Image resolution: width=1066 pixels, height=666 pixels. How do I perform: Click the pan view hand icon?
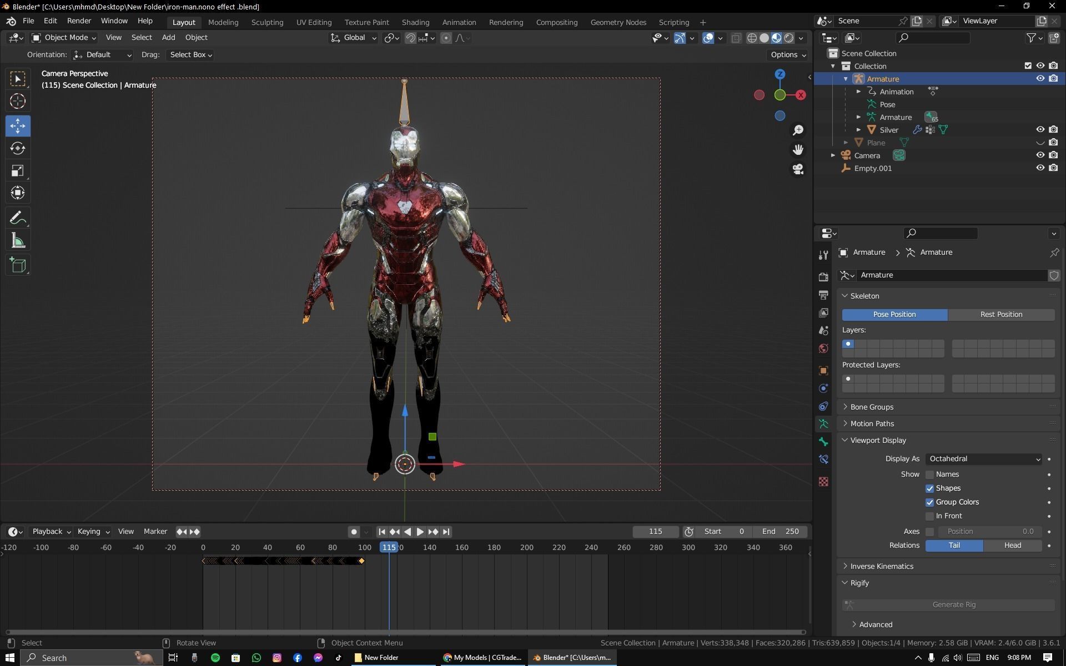(x=798, y=149)
